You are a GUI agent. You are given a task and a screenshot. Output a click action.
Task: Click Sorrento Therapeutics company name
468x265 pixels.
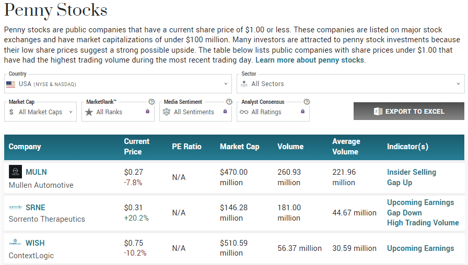pos(47,219)
